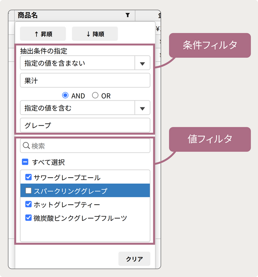Open the 指定の値を含む dropdown arrow
This screenshot has width=258, height=277.
142,108
